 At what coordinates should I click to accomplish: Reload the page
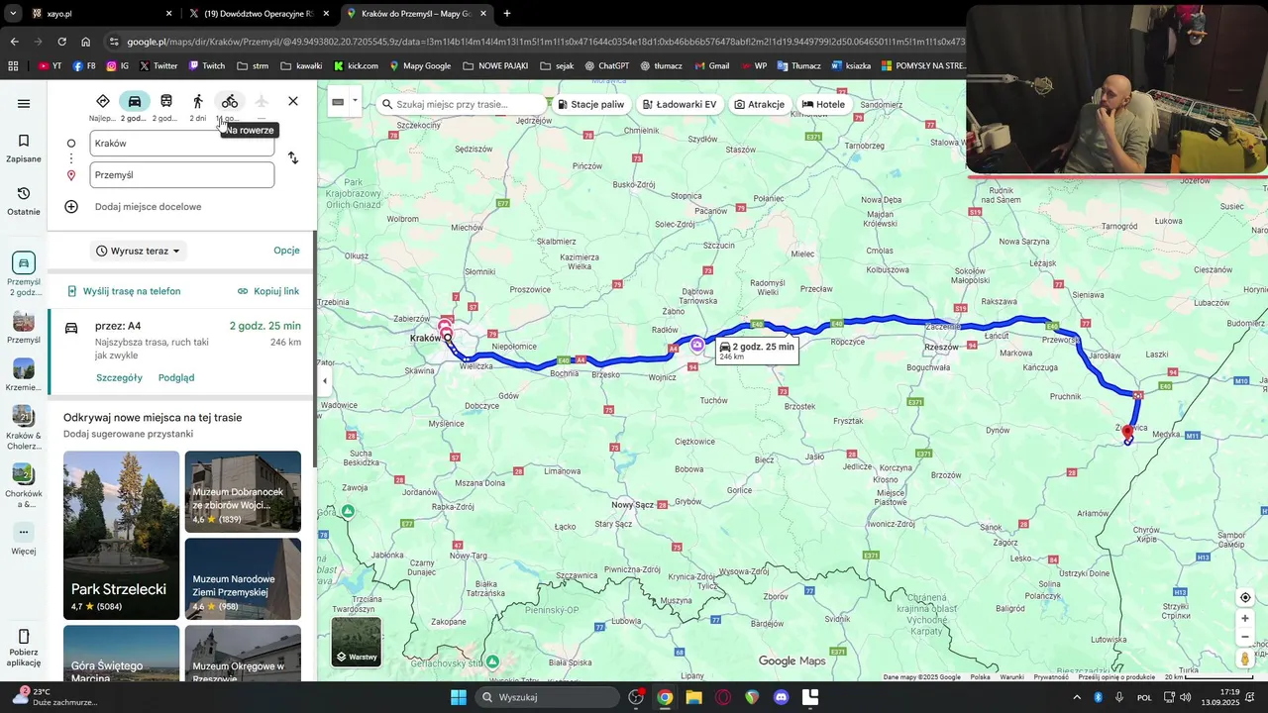61,42
